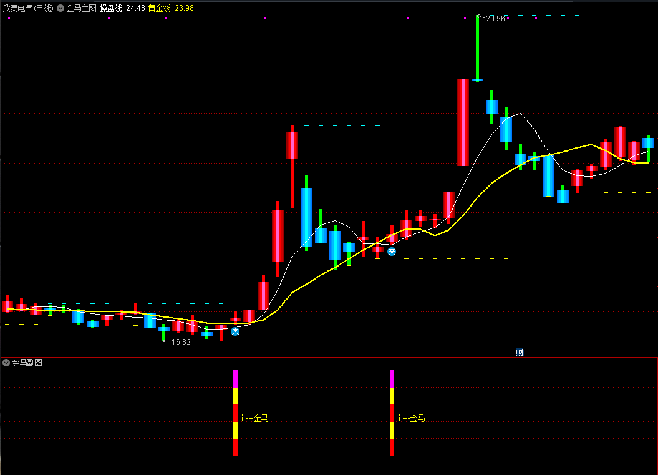This screenshot has width=658, height=475.
Task: Click the buy signal icon near the 16.82 low
Action: point(235,331)
